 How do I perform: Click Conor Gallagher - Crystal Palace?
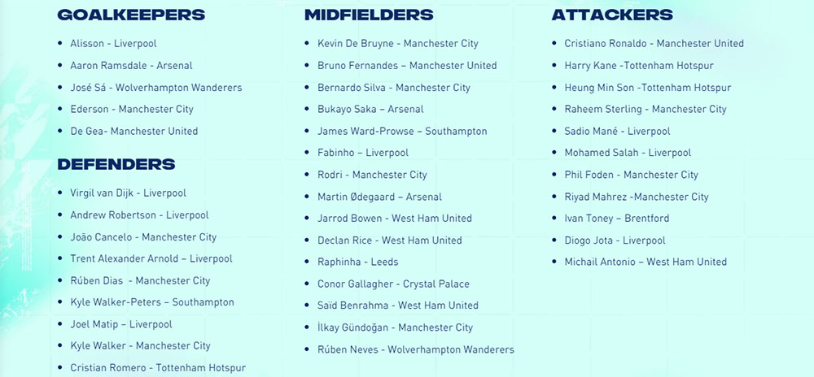393,284
